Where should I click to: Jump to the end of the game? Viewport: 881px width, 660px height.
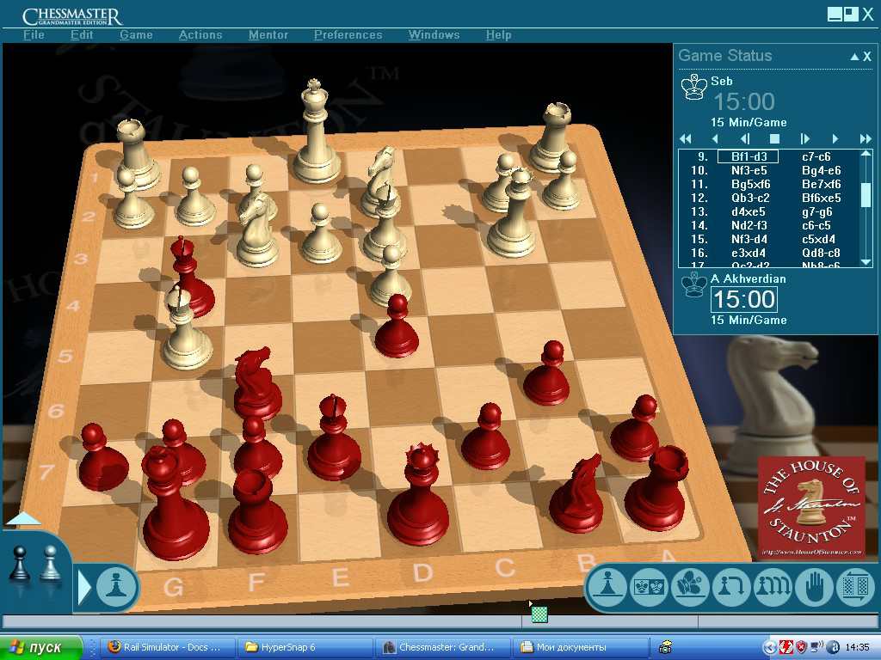tap(866, 138)
